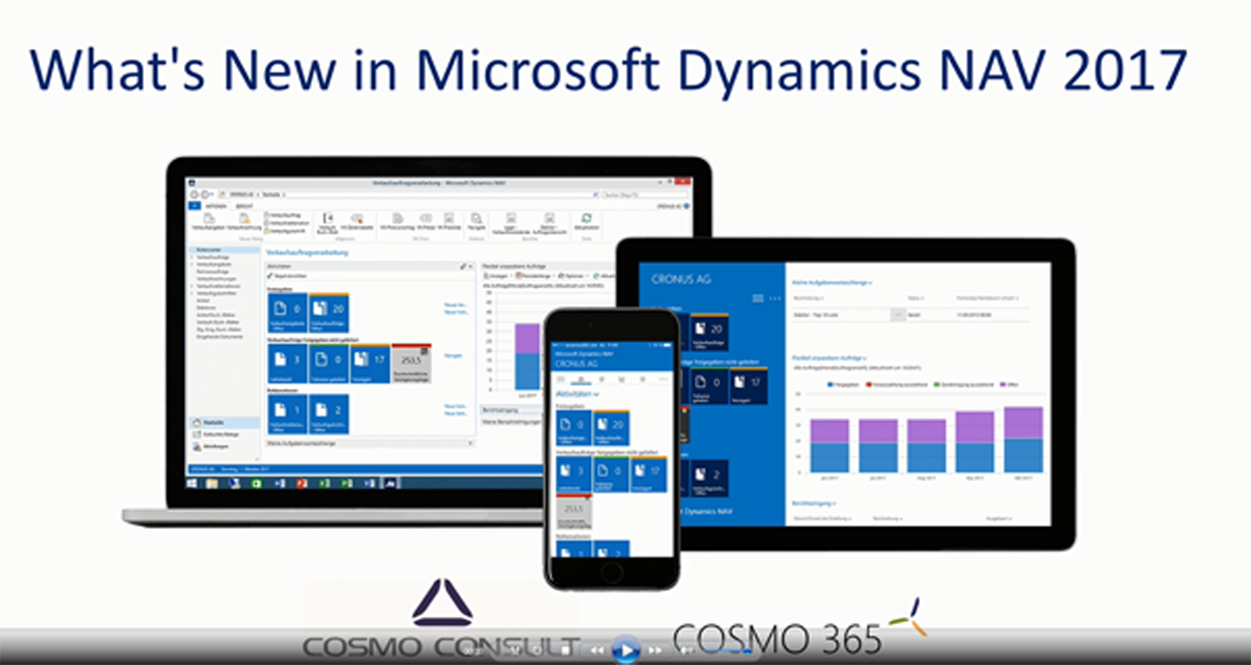Expand the Meine Aufgabenvorschläge dropdown on the tablet
1251x665 pixels.
click(x=871, y=283)
